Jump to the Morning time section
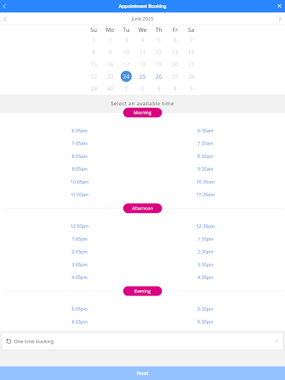The height and width of the screenshot is (380, 285). (142, 113)
